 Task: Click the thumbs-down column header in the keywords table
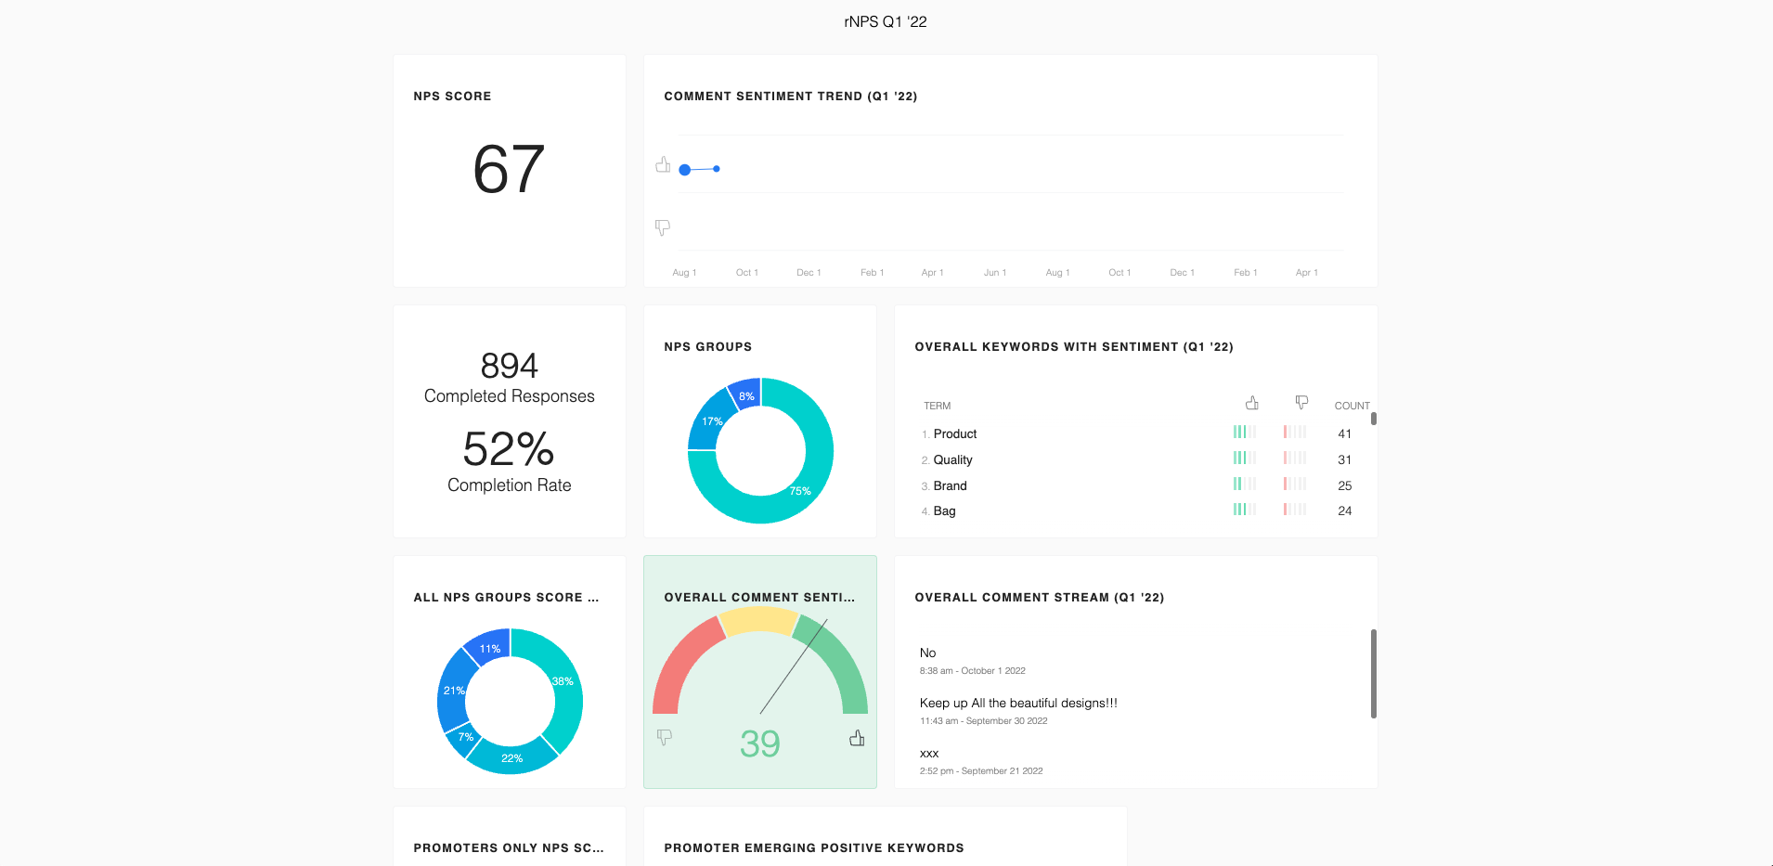(1301, 403)
